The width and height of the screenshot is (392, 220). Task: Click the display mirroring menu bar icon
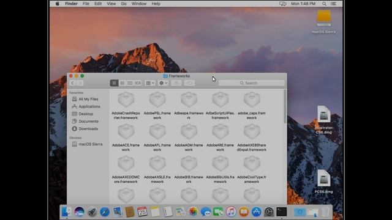283,4
